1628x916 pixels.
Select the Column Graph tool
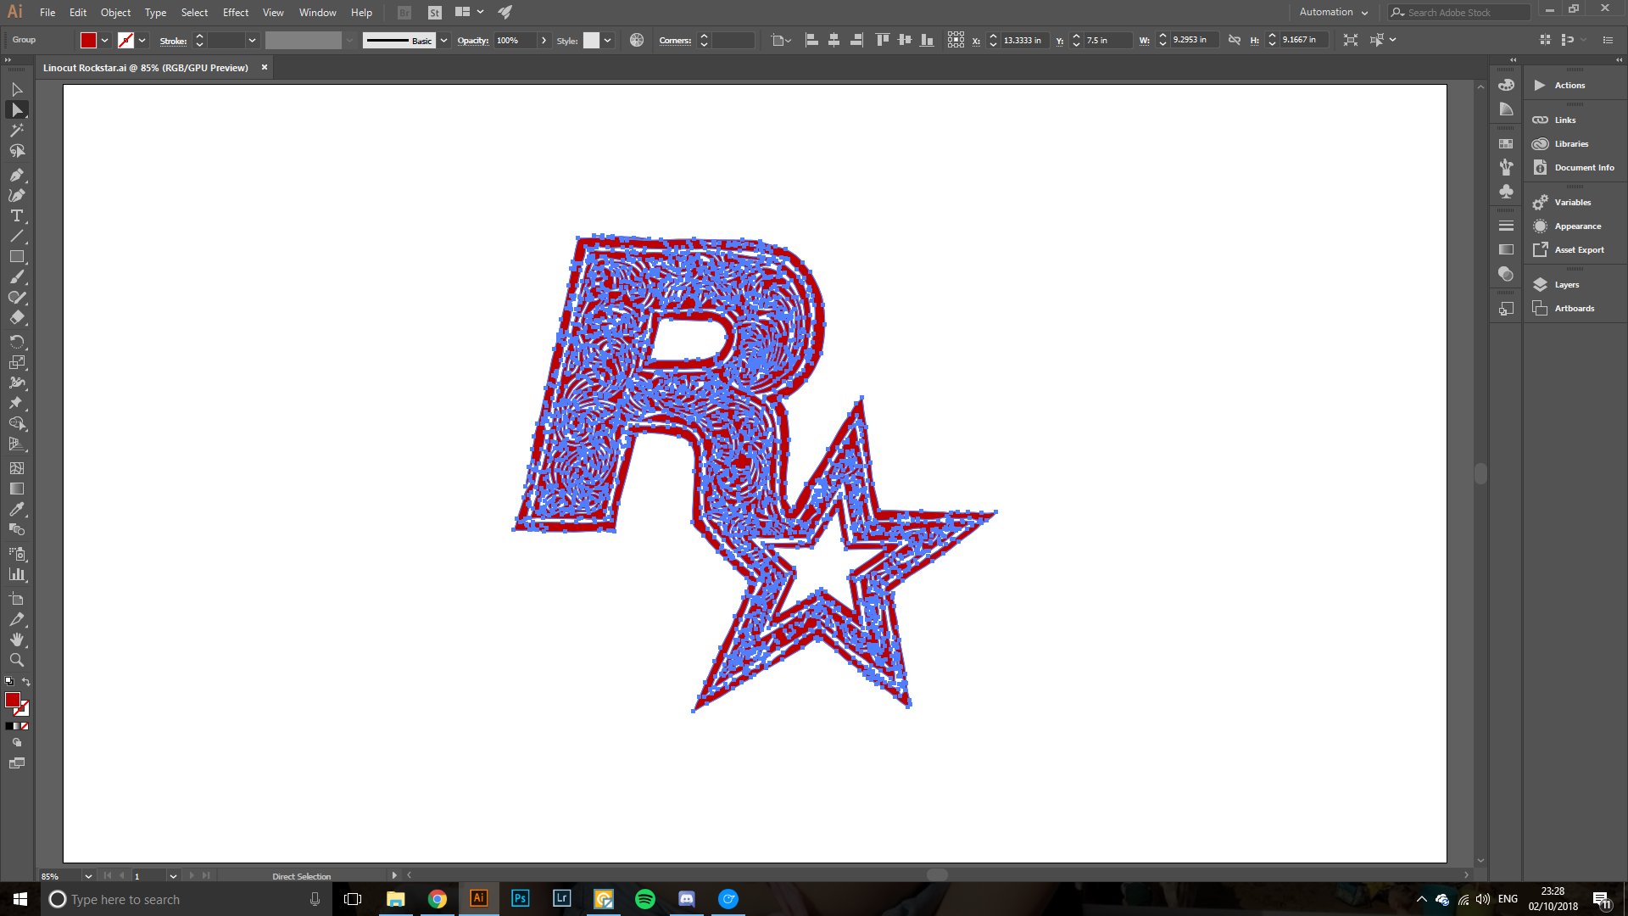16,574
